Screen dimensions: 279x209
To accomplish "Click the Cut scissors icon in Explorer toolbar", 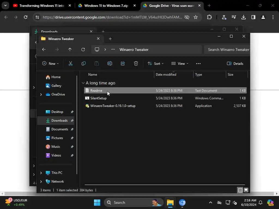I will click(71, 63).
